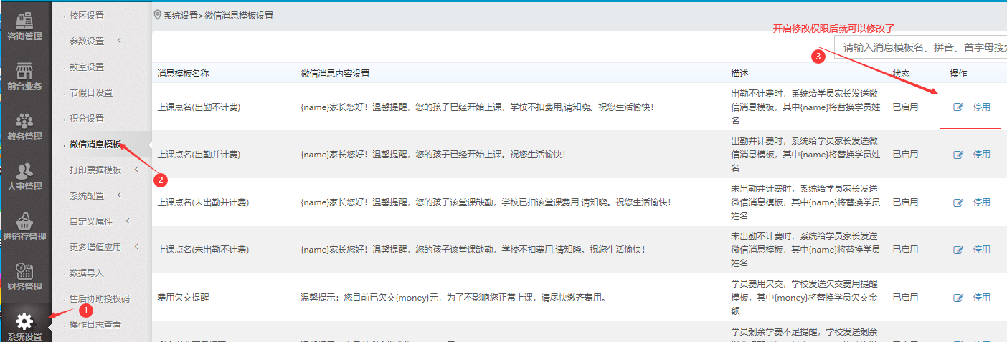Open 节假日设置 menu item
The width and height of the screenshot is (1007, 342).
pyautogui.click(x=91, y=92)
